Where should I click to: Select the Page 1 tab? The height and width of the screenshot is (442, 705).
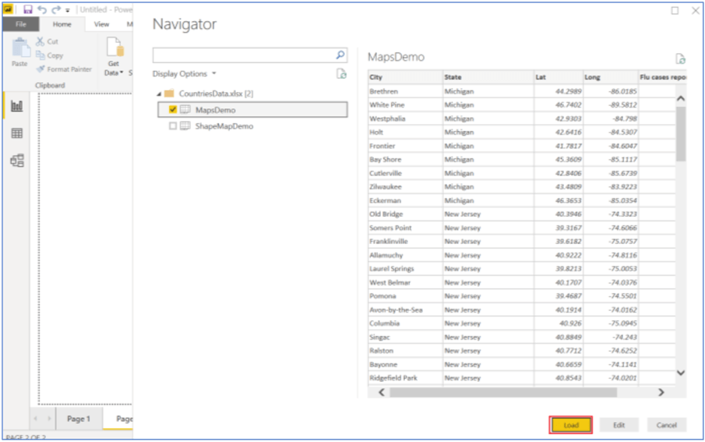(79, 419)
